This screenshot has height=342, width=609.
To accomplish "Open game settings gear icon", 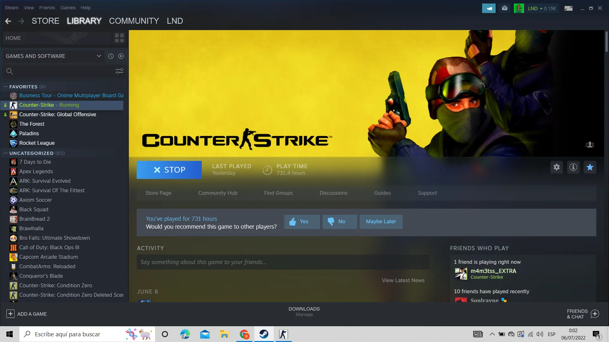I will pyautogui.click(x=557, y=167).
